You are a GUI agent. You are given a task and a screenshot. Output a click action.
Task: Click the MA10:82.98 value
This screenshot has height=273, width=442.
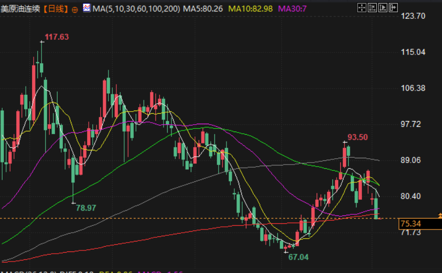pyautogui.click(x=250, y=9)
